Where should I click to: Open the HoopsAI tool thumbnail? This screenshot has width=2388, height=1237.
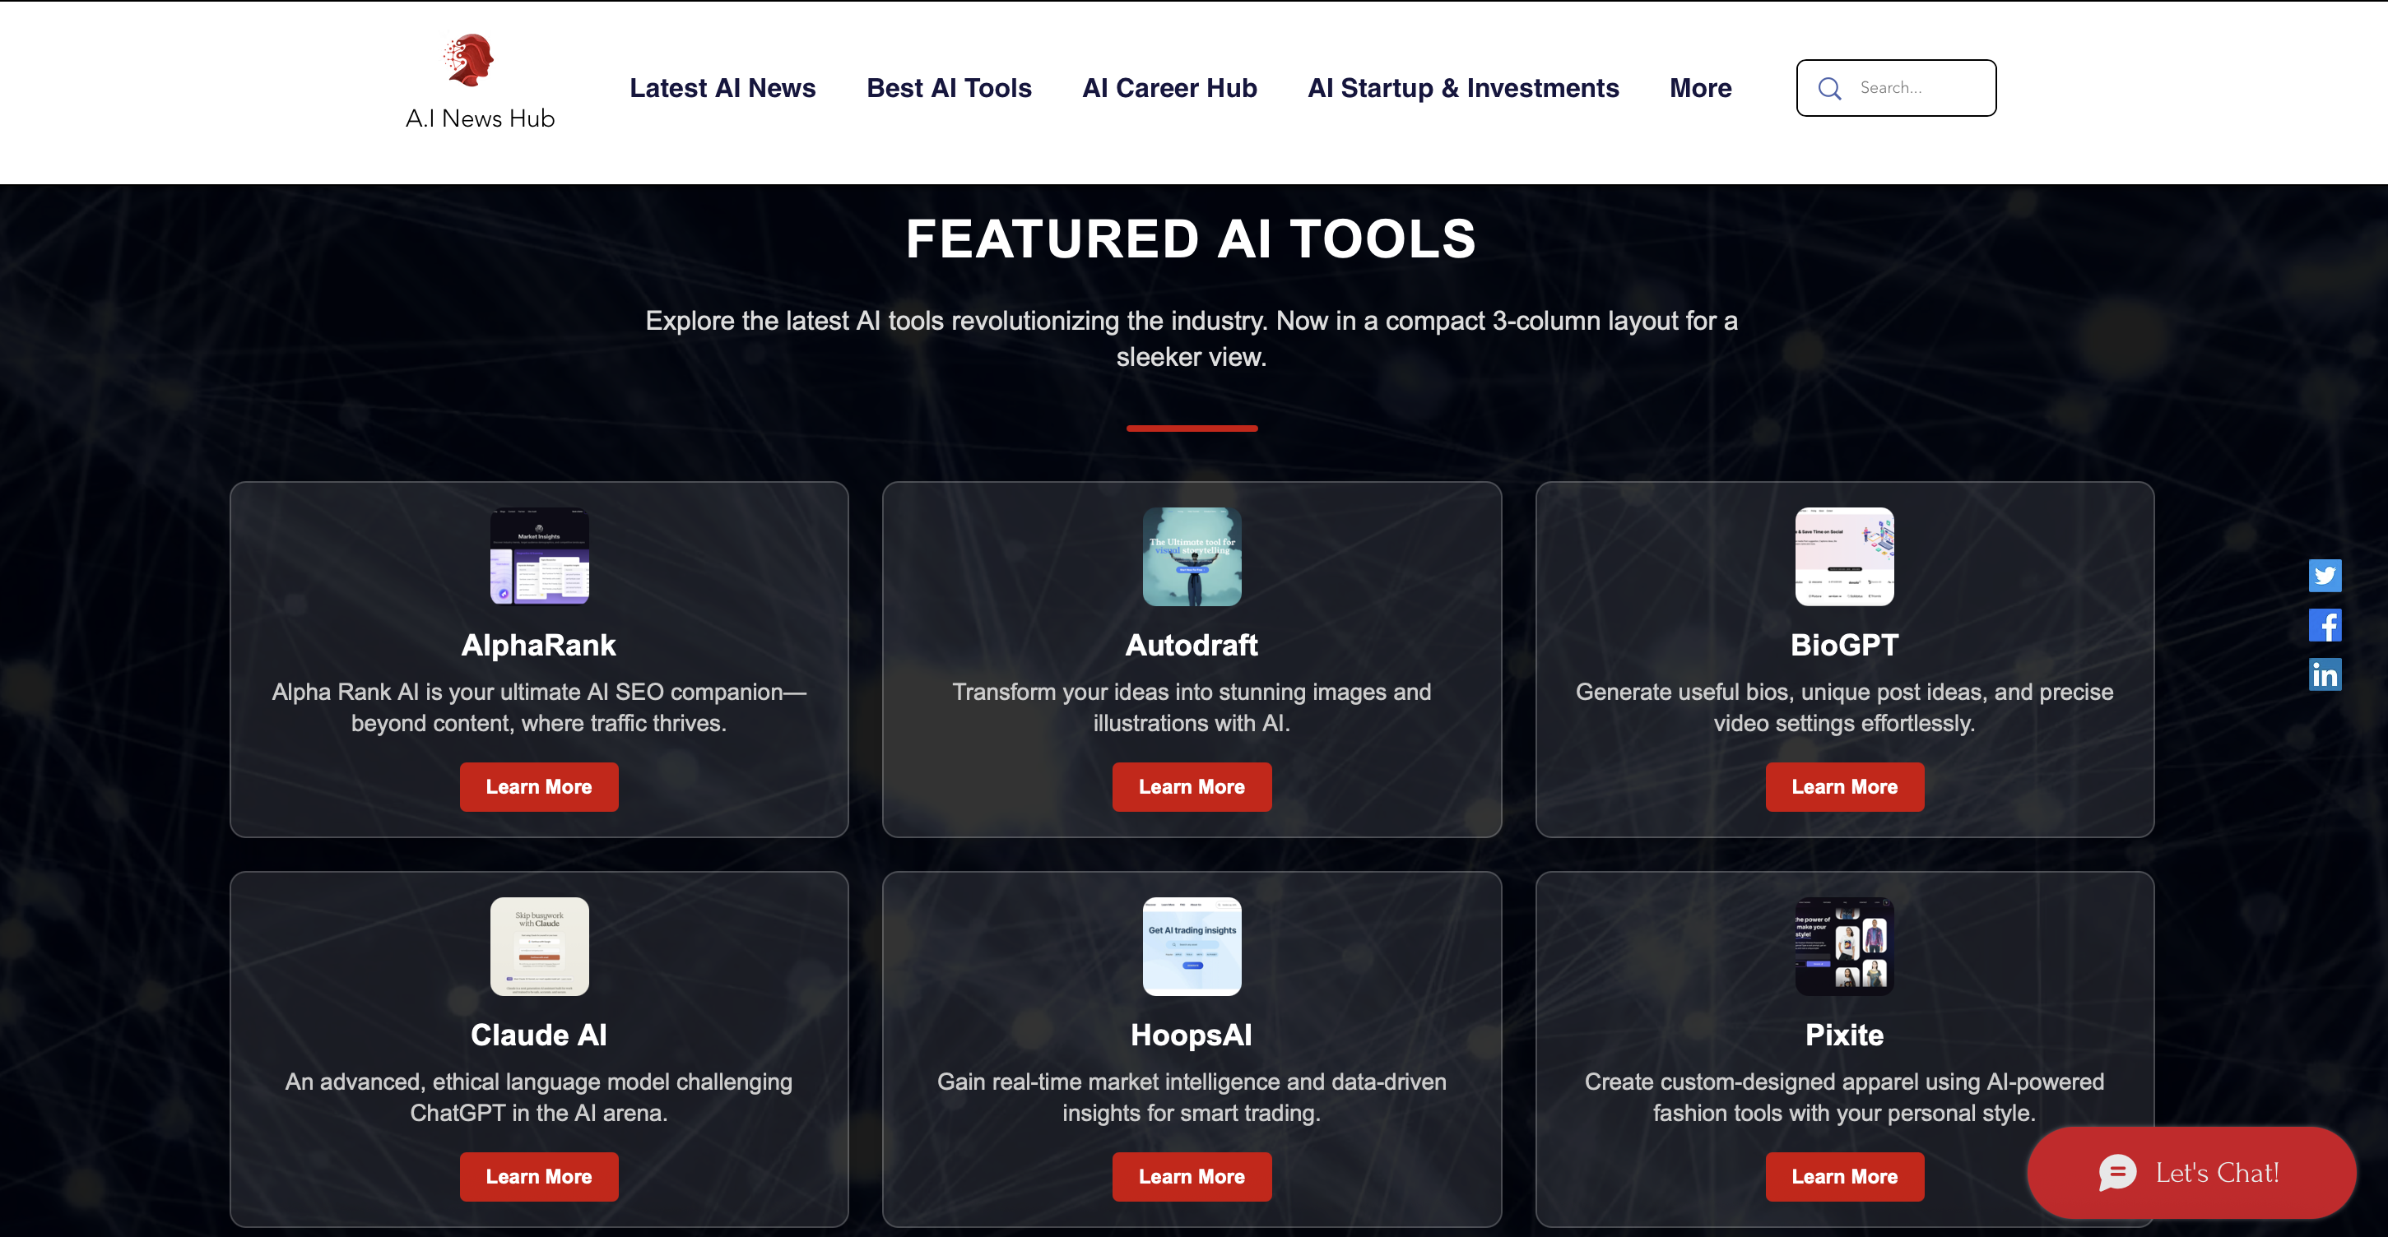coord(1192,946)
